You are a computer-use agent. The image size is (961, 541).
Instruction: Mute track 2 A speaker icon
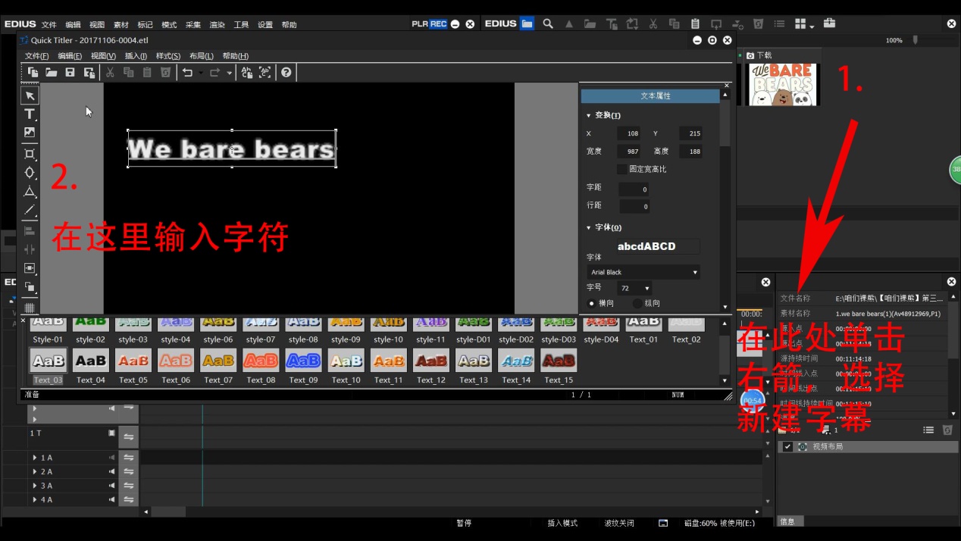112,471
